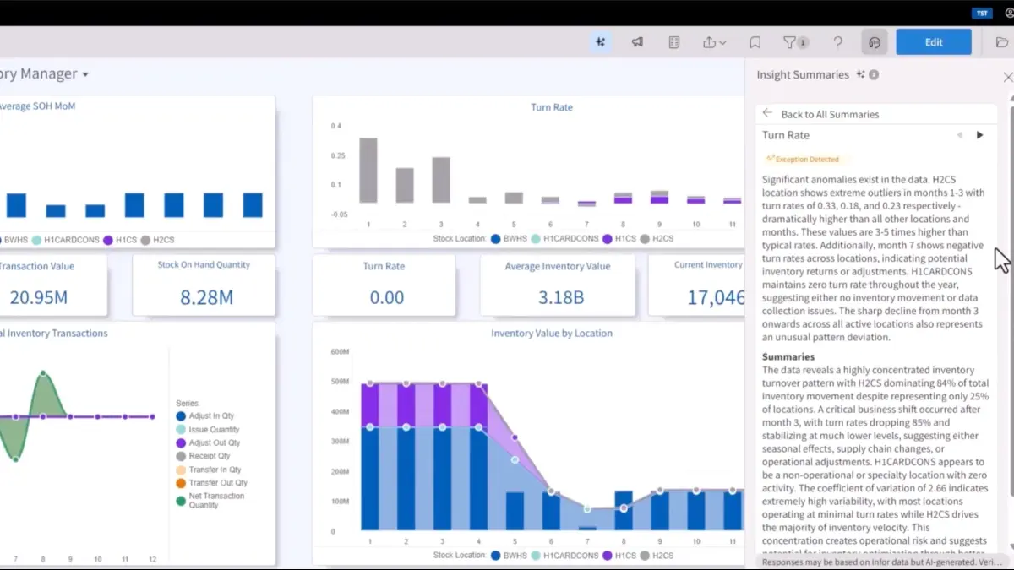
Task: Click the TST environment badge
Action: point(982,13)
